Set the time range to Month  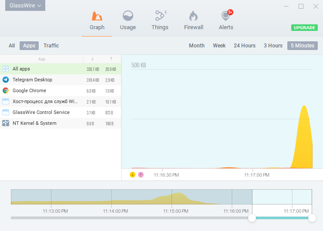[197, 46]
